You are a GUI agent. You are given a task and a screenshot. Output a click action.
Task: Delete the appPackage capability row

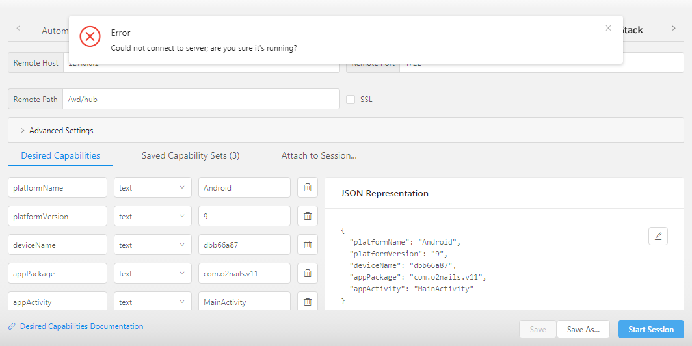tap(308, 273)
